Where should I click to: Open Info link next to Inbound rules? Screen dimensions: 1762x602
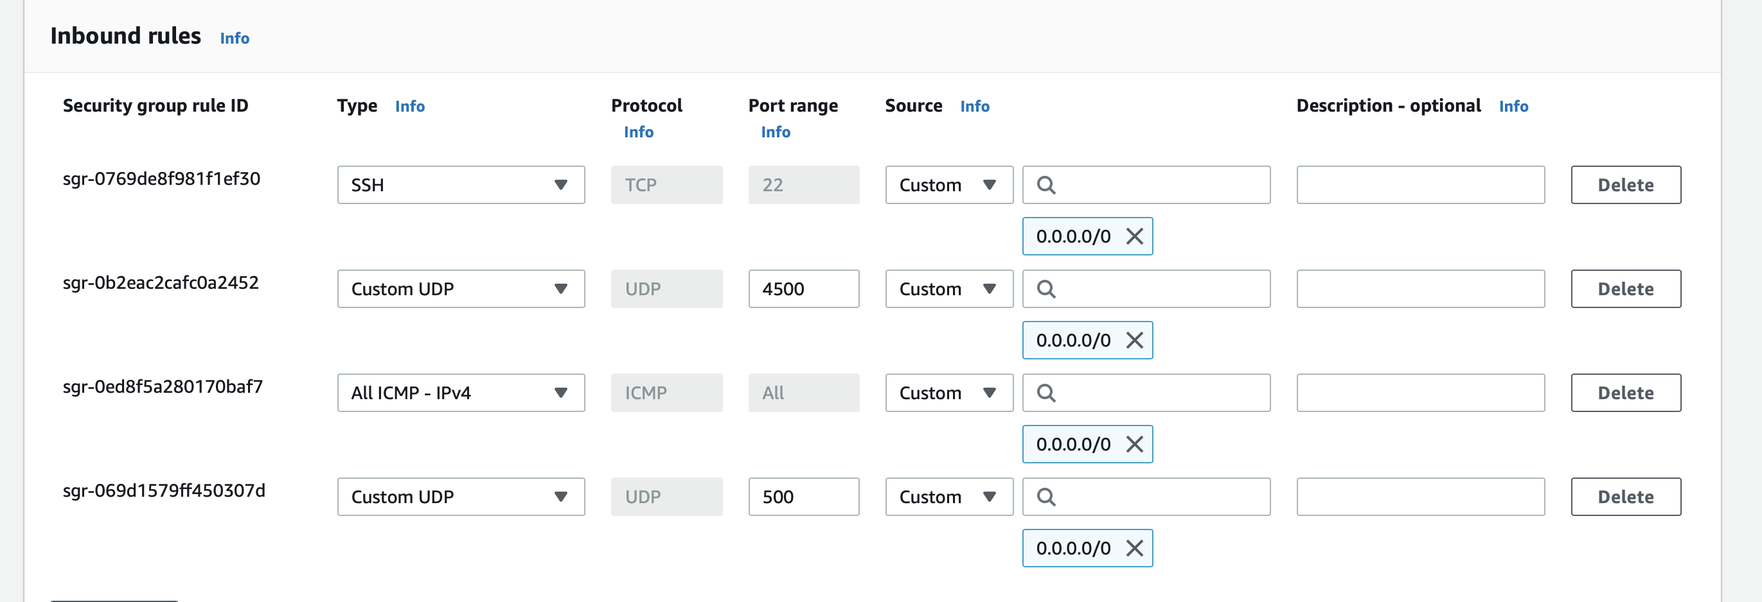235,39
